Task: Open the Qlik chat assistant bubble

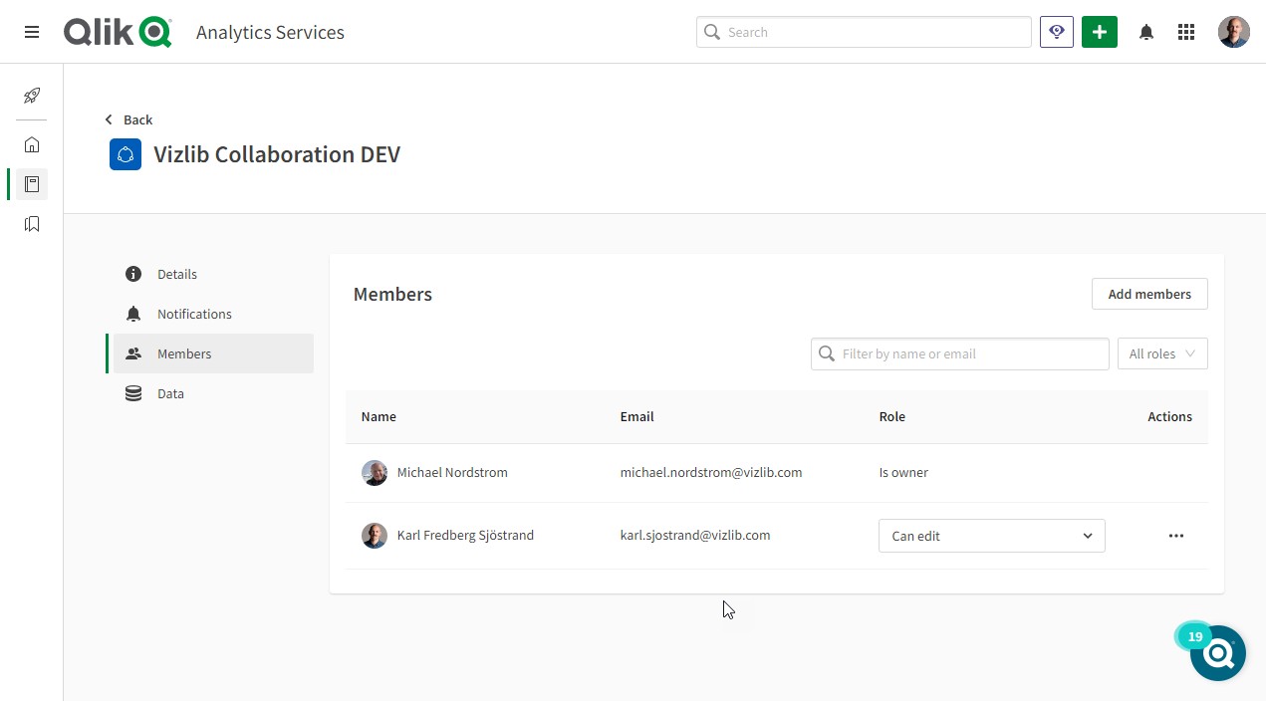Action: (x=1218, y=653)
